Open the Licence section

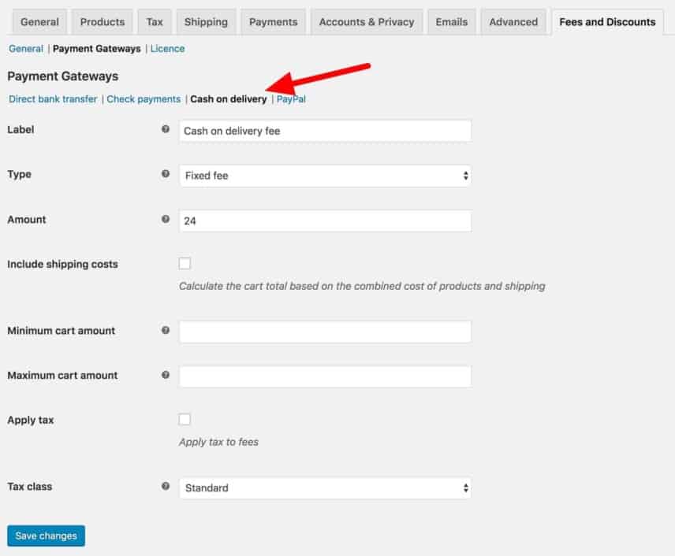click(167, 48)
